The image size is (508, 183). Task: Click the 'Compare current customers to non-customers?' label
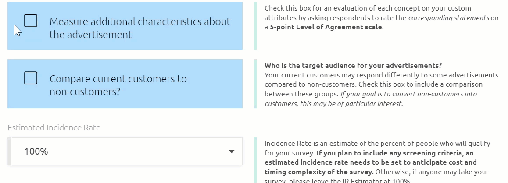(118, 85)
